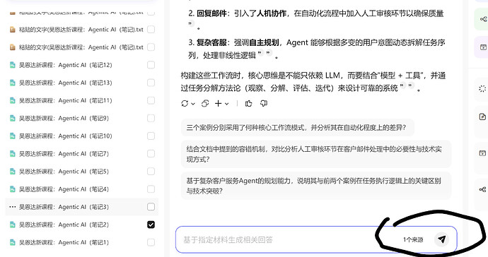
Task: Click the loading spinner icon in right panel
Action: coord(482,89)
